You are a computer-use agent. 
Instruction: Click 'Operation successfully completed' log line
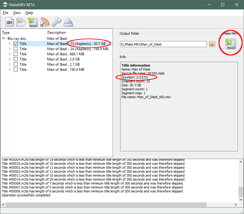tap(26, 195)
